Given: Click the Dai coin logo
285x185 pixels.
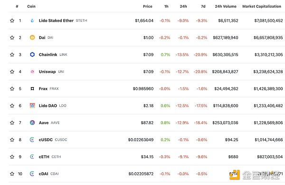Looking at the screenshot, I should tap(32, 37).
